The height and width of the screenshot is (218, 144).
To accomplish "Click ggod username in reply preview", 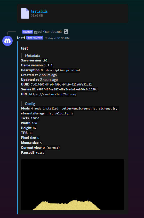I will [x=38, y=32].
